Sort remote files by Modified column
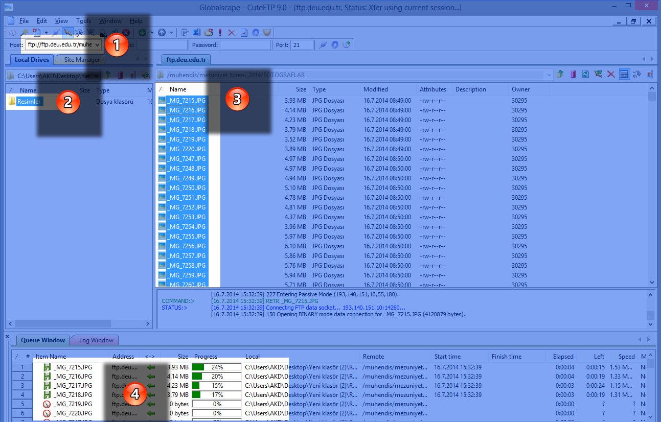 (x=387, y=89)
